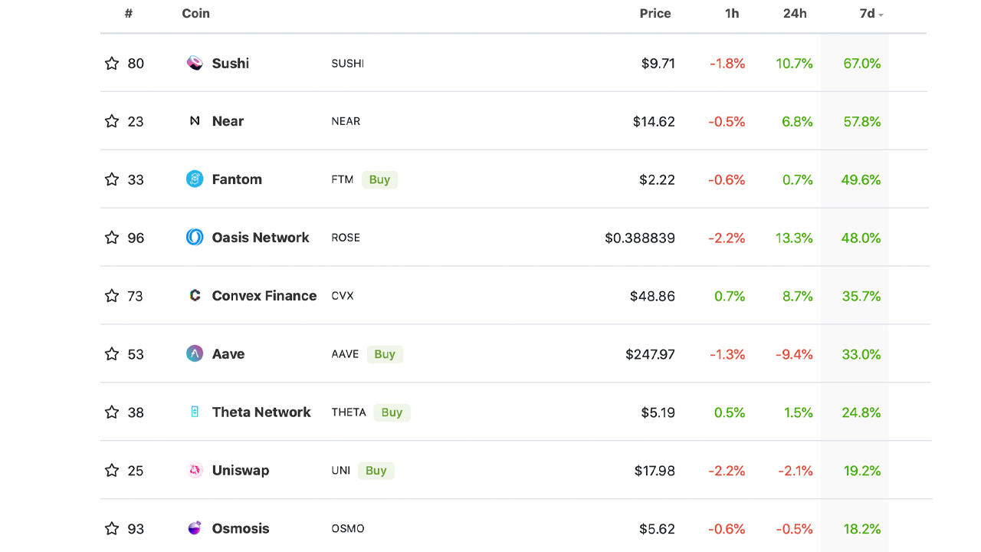Click the Theta Network coin icon
The width and height of the screenshot is (981, 552).
coord(194,412)
